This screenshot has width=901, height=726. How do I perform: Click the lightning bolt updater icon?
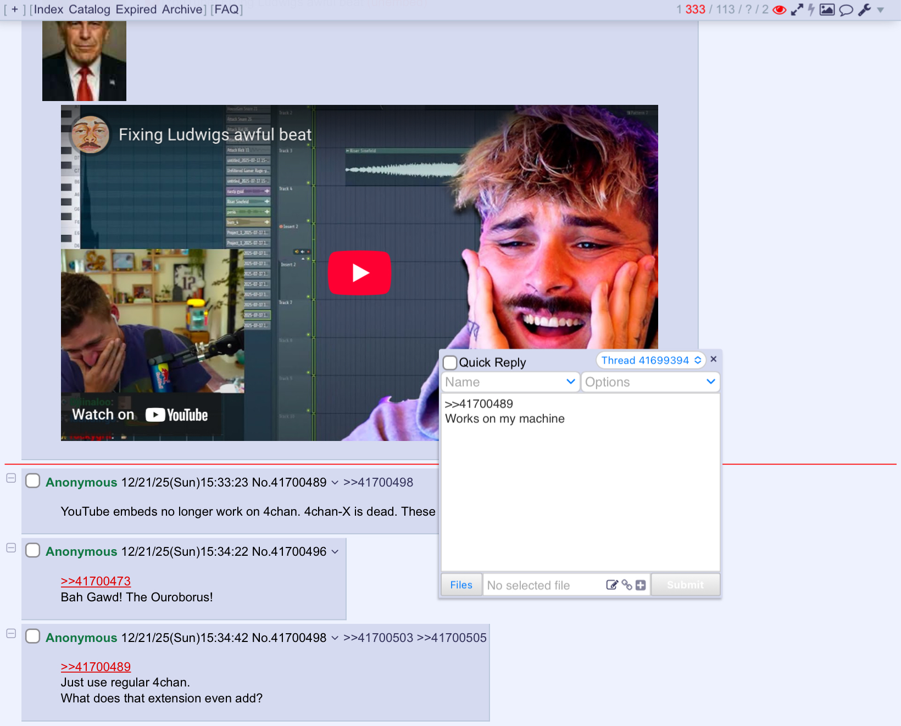click(x=811, y=10)
